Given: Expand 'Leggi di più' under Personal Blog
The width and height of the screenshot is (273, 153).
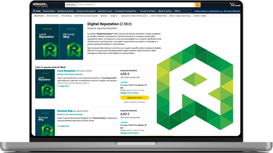Looking at the screenshot, I should [x=64, y=126].
